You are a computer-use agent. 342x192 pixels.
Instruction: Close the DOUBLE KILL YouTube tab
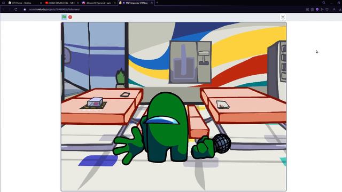click(78, 3)
